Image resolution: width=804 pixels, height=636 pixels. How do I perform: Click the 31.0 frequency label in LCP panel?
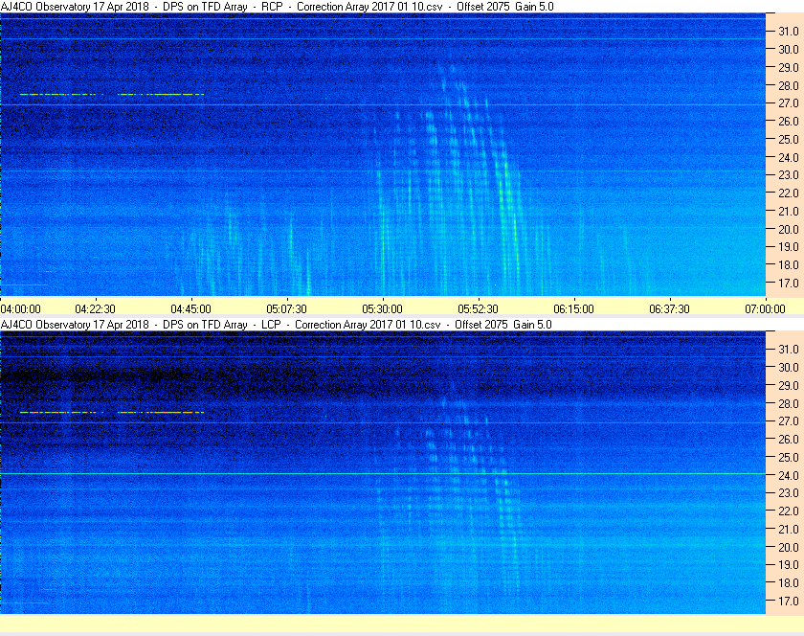pyautogui.click(x=789, y=349)
